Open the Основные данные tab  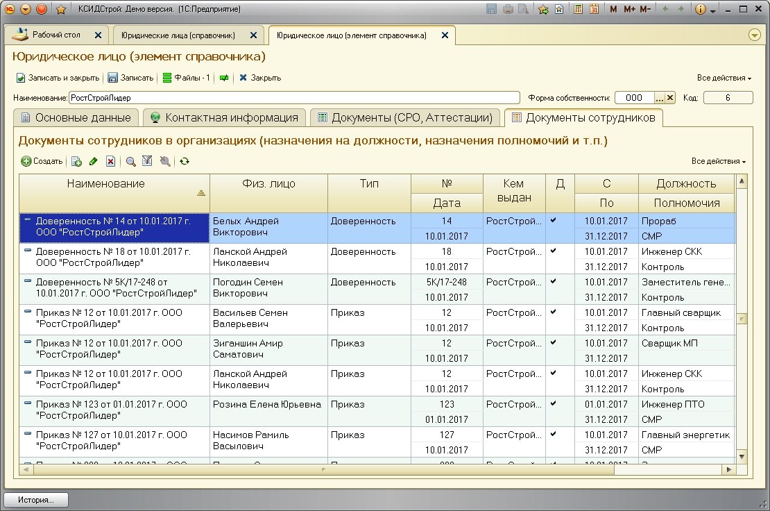tap(76, 117)
